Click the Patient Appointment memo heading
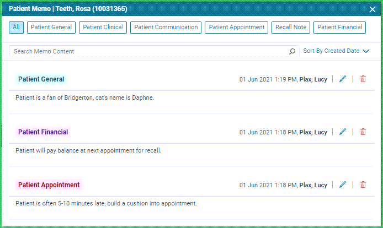 pos(49,185)
